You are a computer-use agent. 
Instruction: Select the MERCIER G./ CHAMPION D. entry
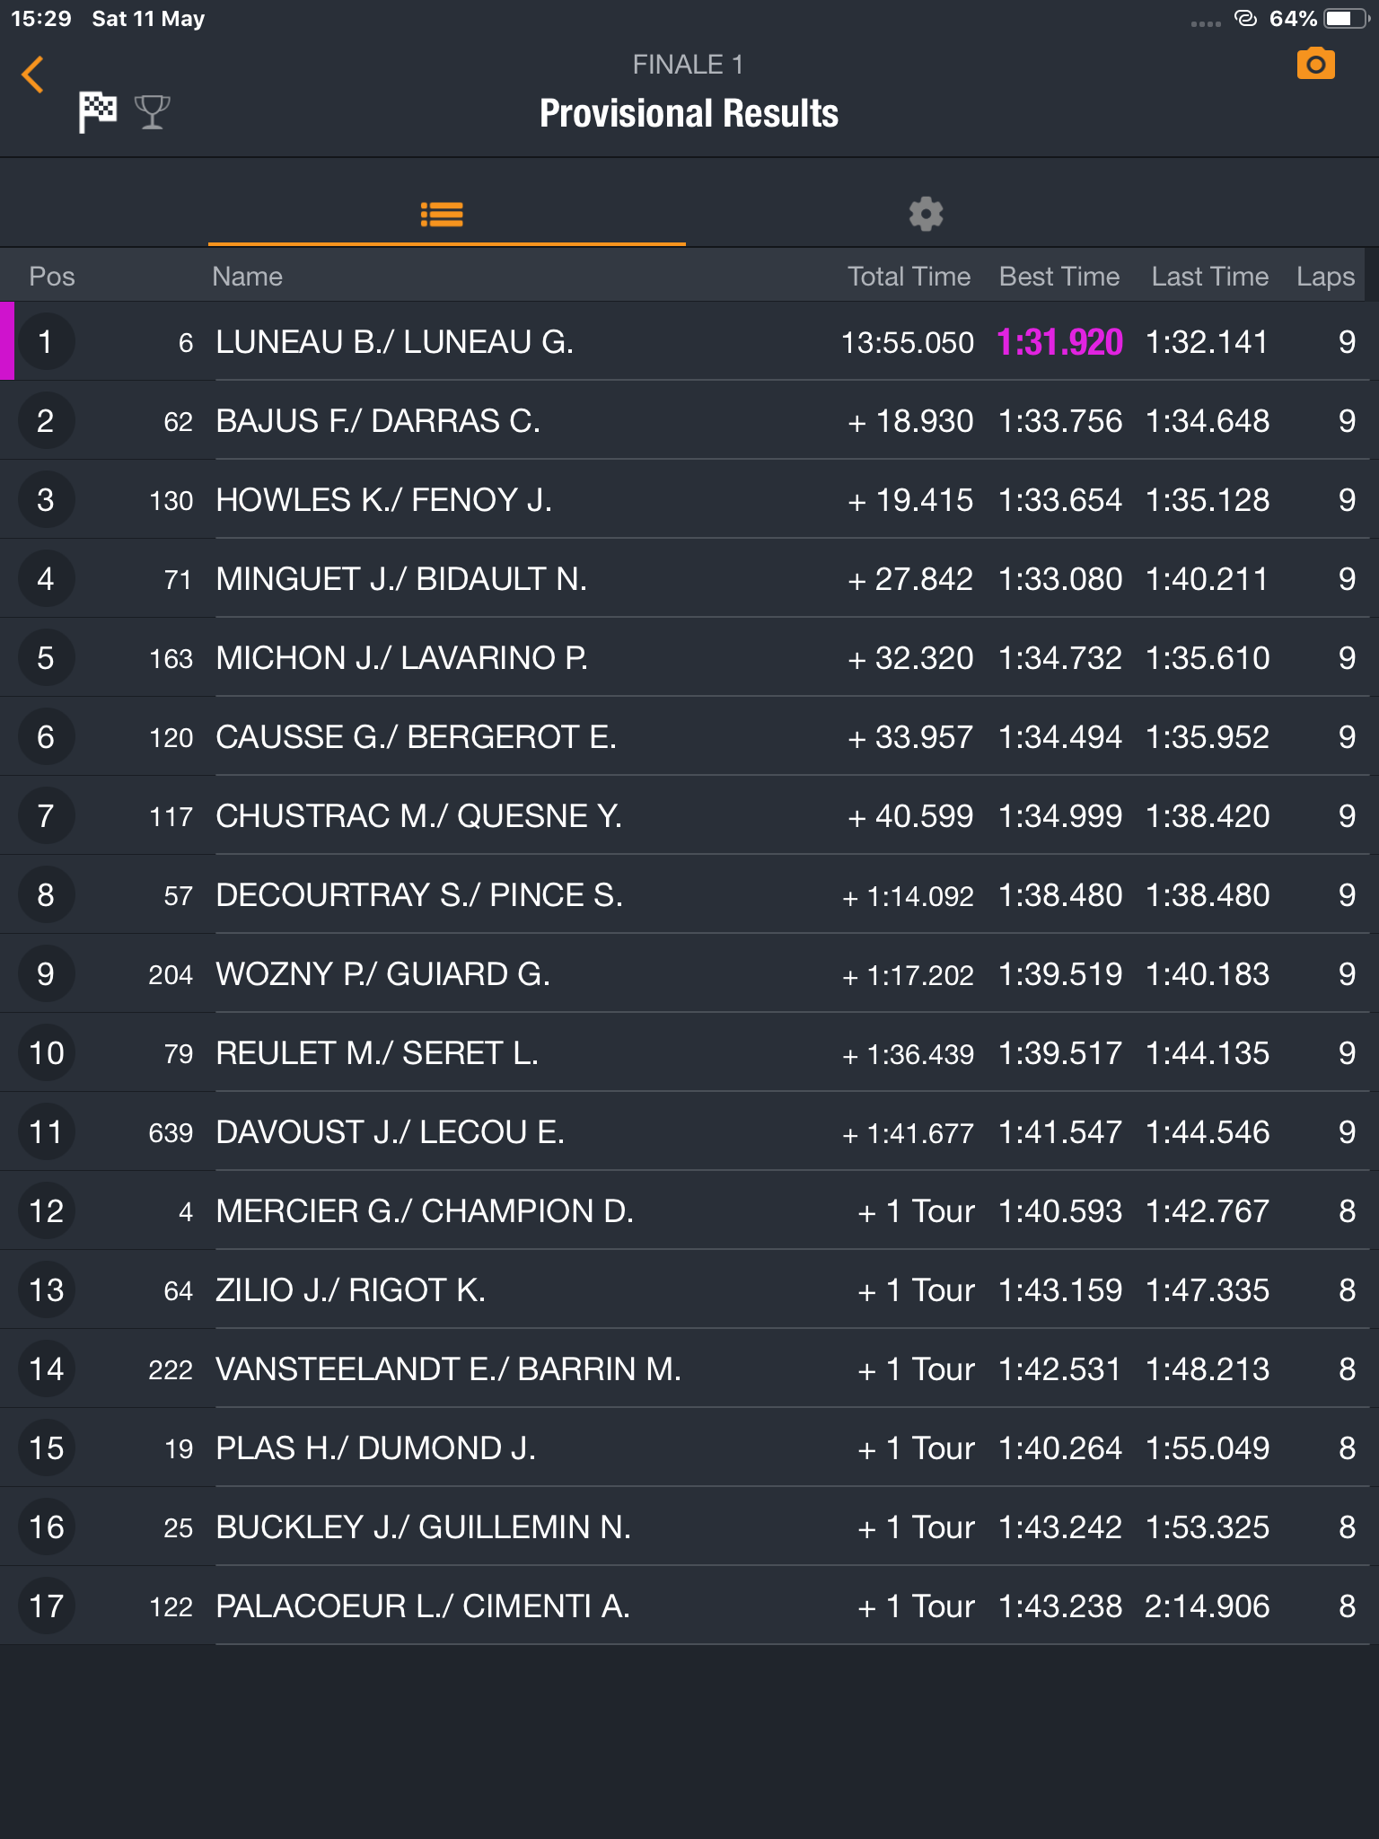[689, 1210]
